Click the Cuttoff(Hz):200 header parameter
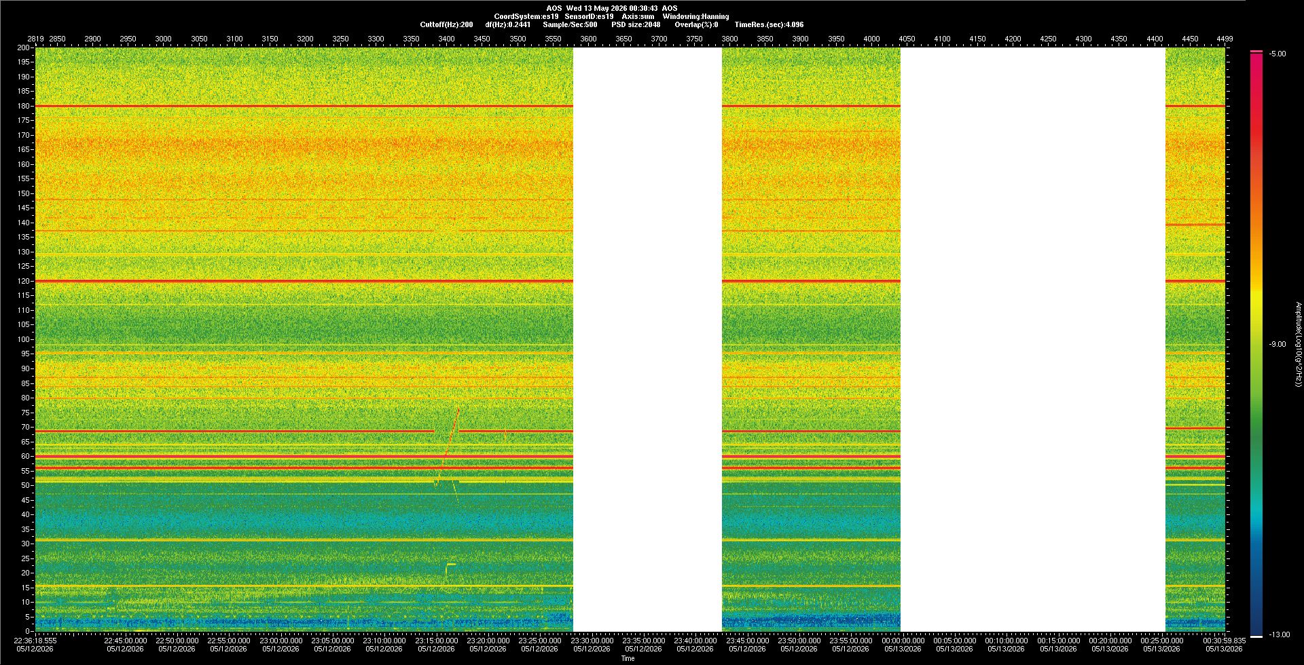This screenshot has width=1304, height=665. point(446,24)
